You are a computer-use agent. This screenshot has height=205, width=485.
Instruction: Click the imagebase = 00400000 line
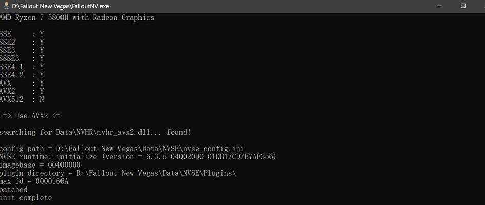(40, 165)
